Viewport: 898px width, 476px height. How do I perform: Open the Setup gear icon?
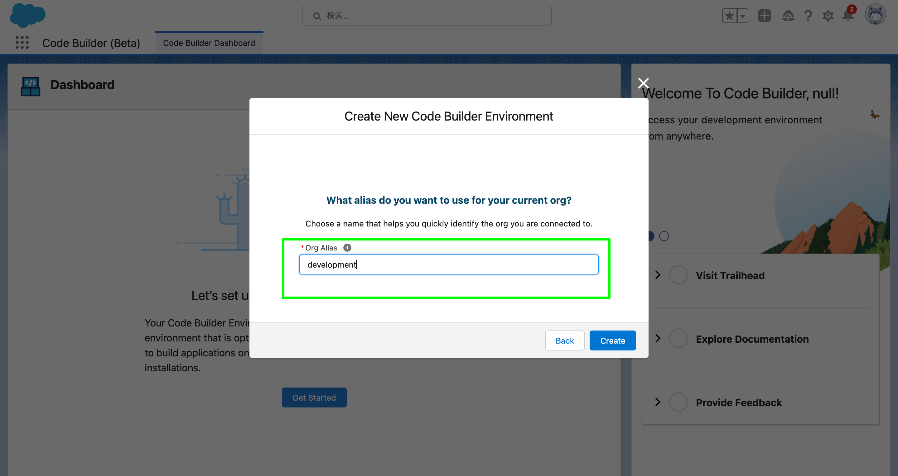(x=828, y=16)
